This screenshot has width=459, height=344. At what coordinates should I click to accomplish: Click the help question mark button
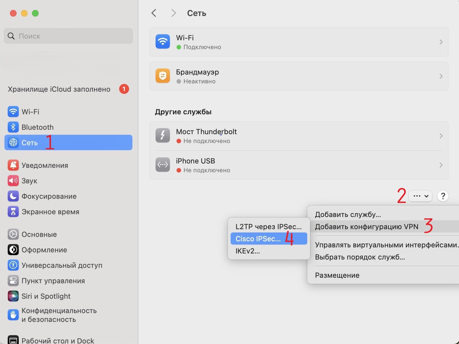tap(443, 196)
